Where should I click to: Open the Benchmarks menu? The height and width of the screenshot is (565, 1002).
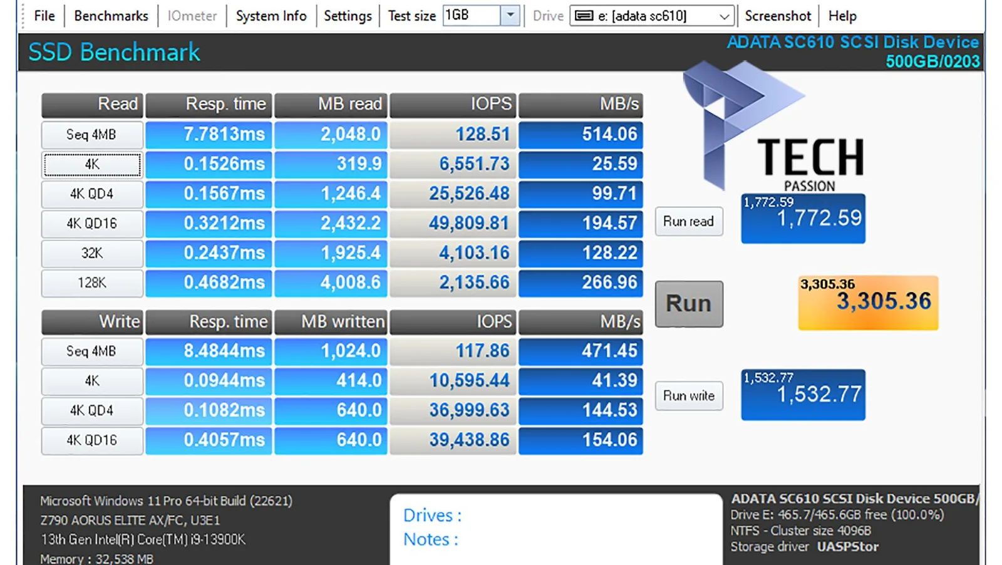111,16
